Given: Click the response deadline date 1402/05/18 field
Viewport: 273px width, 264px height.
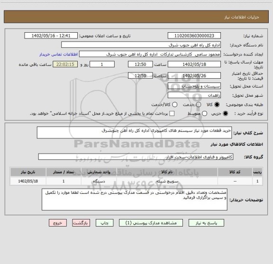Looking at the screenshot, I should (x=194, y=64).
